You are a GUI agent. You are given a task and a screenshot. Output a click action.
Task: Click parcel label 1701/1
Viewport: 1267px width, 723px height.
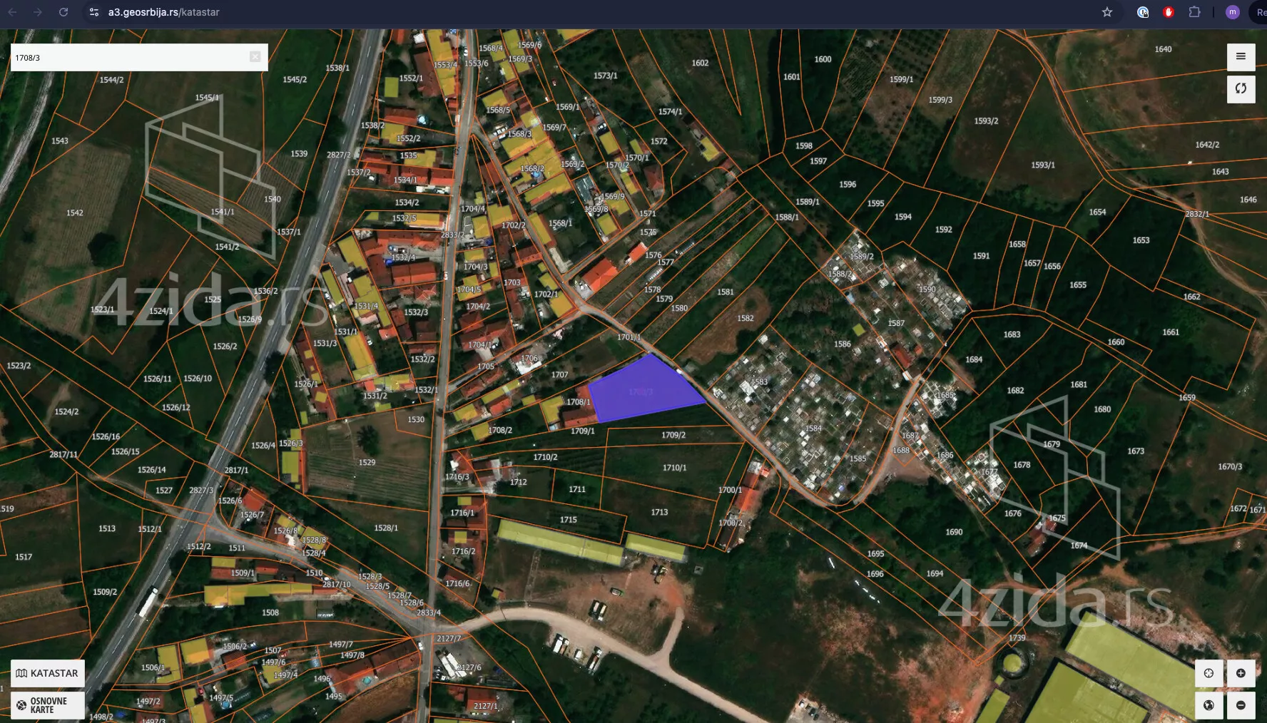(629, 337)
